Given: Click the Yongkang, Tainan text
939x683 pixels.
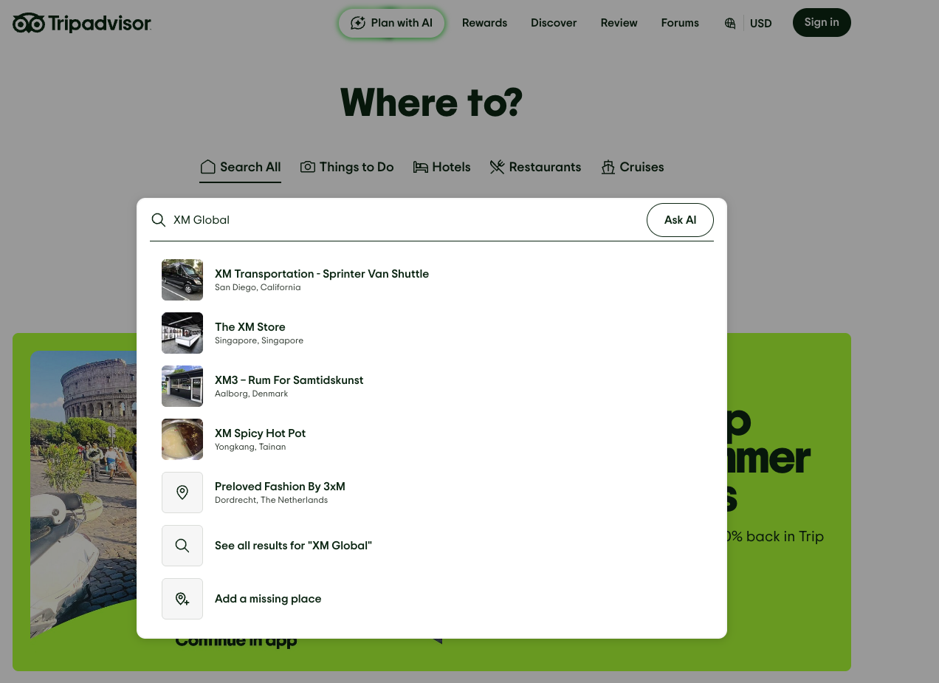Looking at the screenshot, I should (x=250, y=447).
